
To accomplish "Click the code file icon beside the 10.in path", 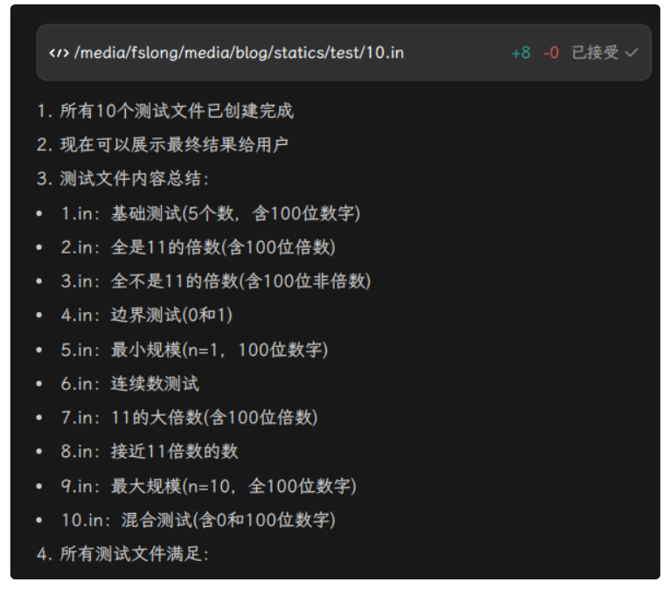I will pyautogui.click(x=59, y=52).
